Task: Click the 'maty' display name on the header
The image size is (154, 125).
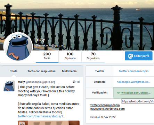Action: coord(40,40)
